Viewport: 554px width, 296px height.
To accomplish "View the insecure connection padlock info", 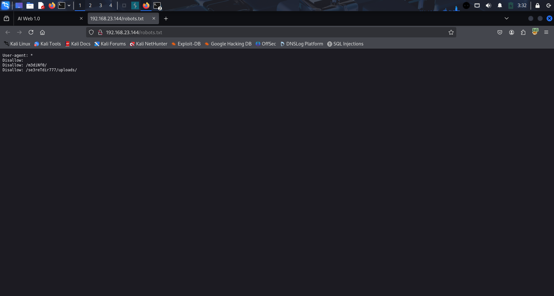I will coord(100,32).
